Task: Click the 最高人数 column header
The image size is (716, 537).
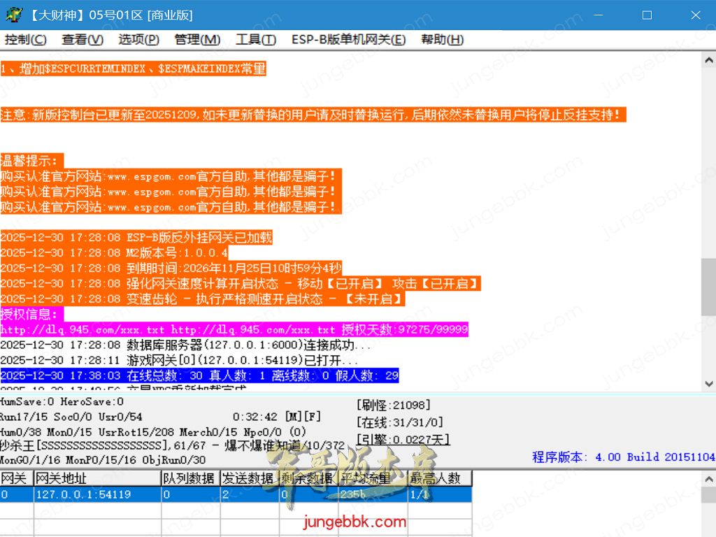Action: (x=440, y=478)
